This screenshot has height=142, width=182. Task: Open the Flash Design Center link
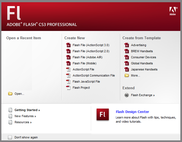pos(132,112)
